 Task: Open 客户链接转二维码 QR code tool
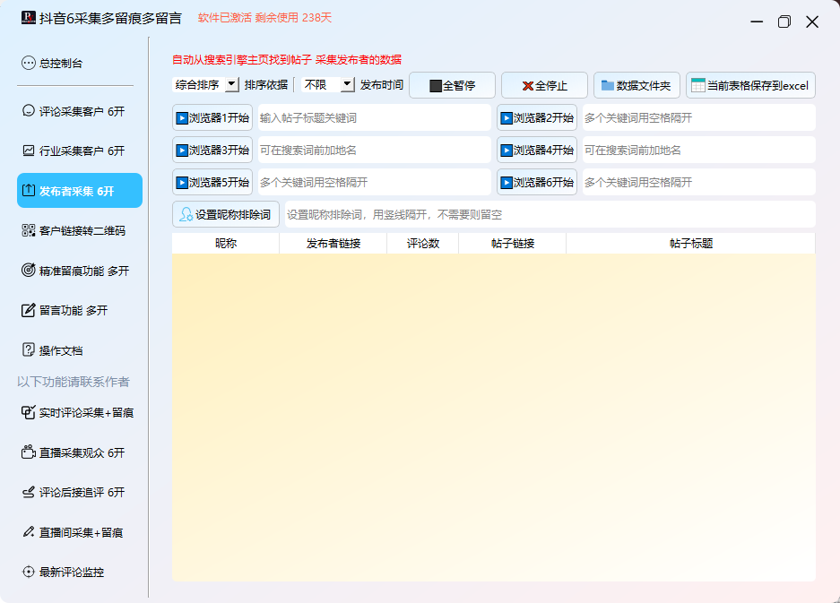click(x=81, y=231)
